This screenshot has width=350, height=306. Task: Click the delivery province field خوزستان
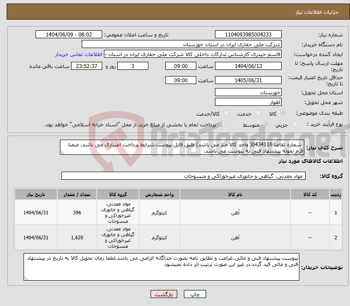click(248, 93)
